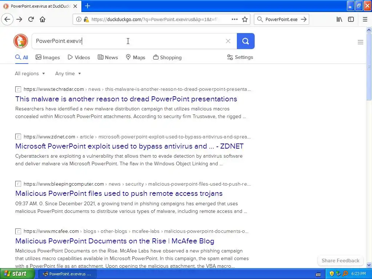372x279 pixels.
Task: Switch to the Maps tab
Action: [x=136, y=57]
